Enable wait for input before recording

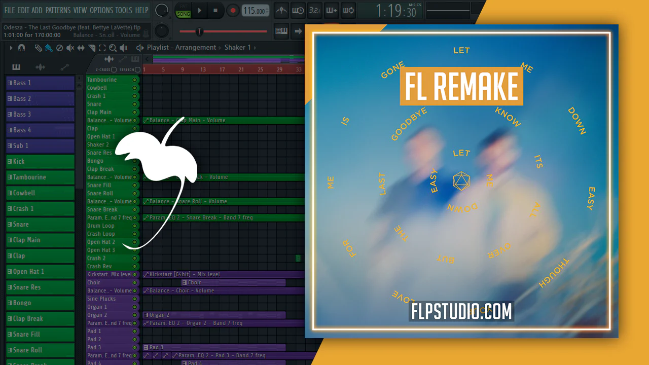pyautogui.click(x=298, y=10)
